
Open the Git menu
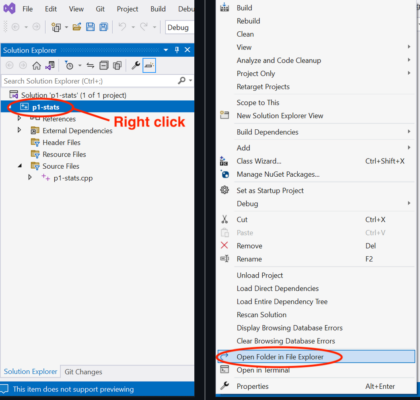100,9
